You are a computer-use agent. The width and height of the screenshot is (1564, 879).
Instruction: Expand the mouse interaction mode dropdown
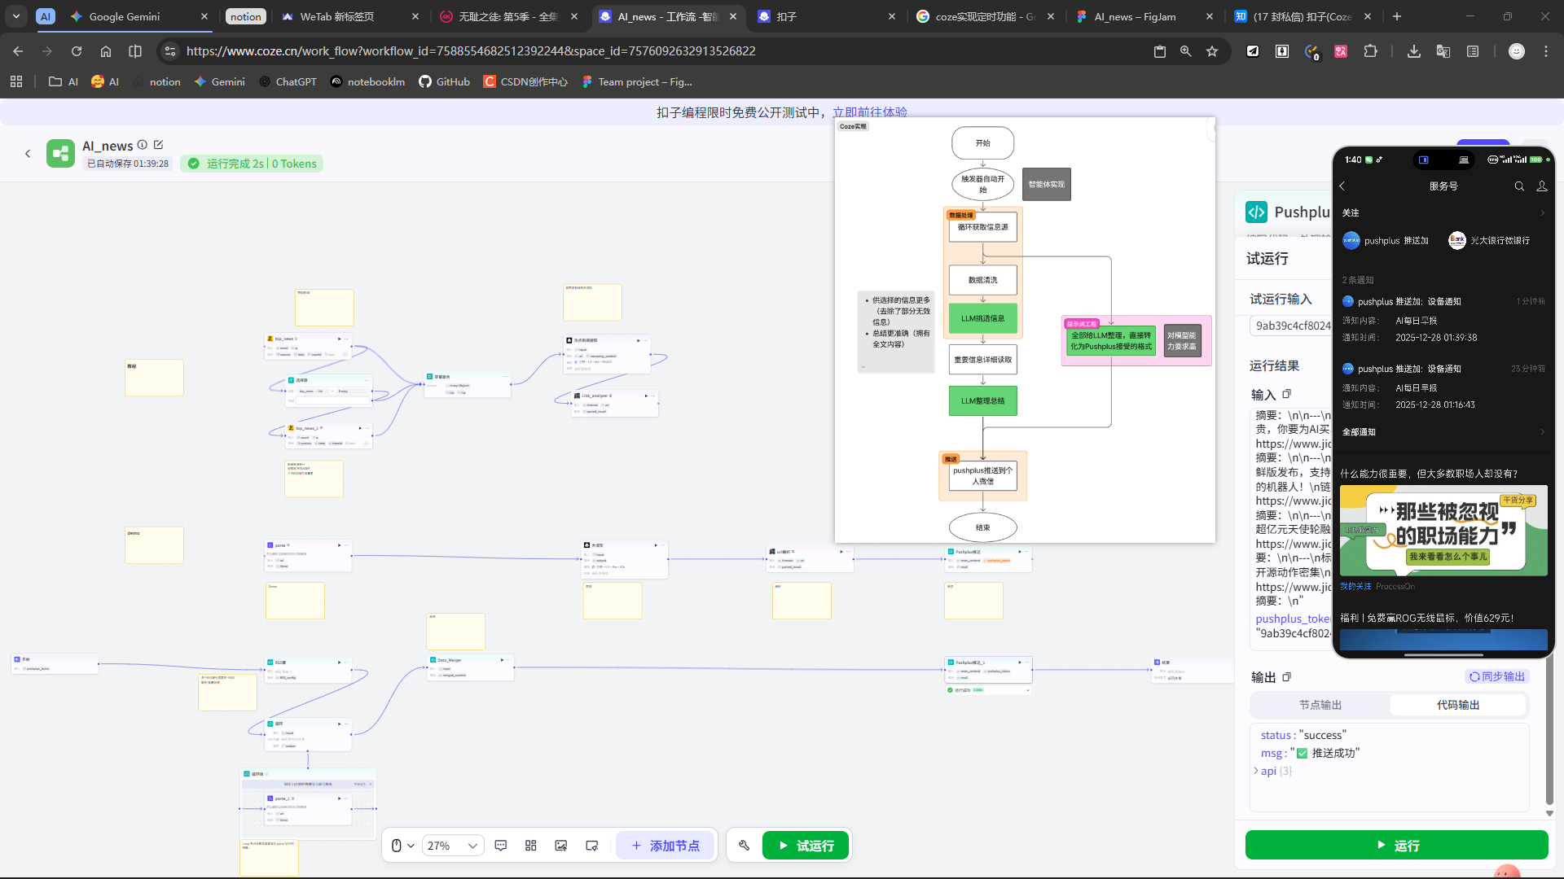point(403,846)
